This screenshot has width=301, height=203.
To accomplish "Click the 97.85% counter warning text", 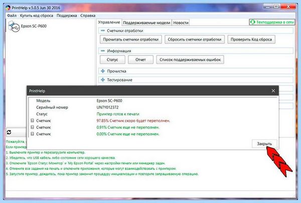I will pyautogui.click(x=133, y=121).
